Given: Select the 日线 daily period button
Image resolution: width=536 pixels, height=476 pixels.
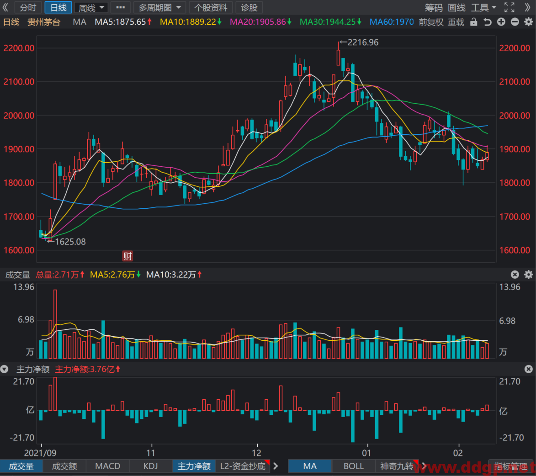Looking at the screenshot, I should [x=58, y=7].
